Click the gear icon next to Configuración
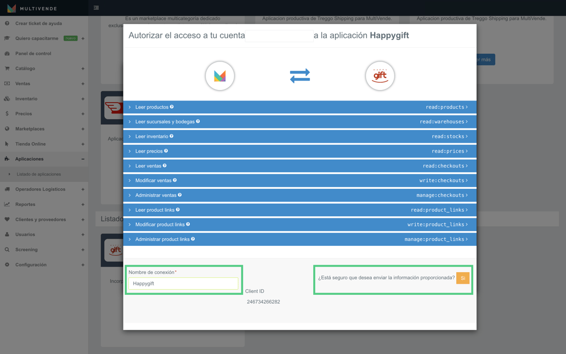Image resolution: width=566 pixels, height=354 pixels. 7,265
